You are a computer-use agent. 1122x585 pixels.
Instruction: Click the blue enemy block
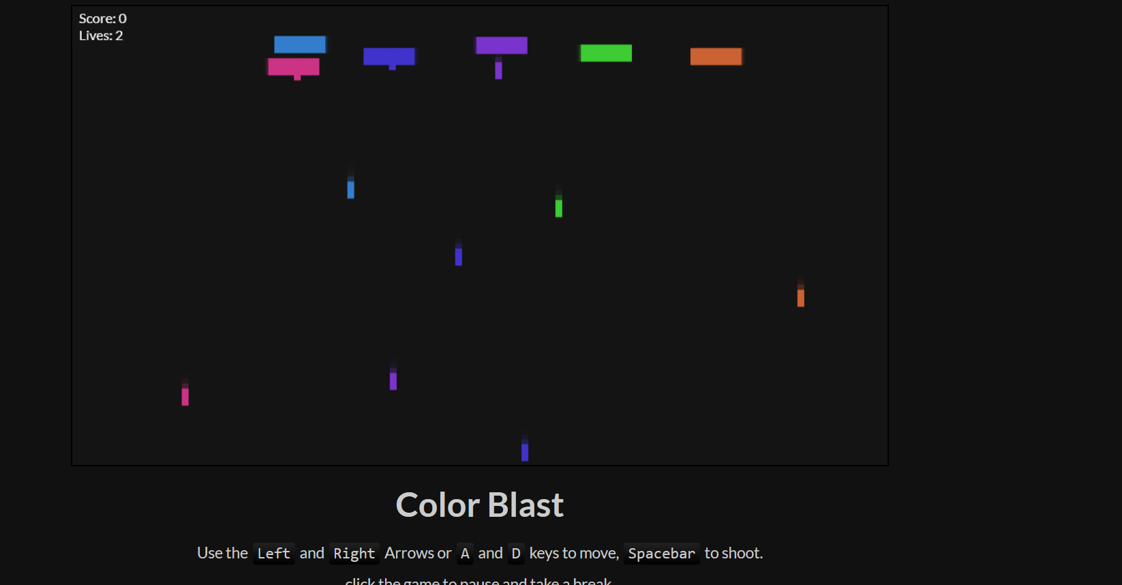300,44
